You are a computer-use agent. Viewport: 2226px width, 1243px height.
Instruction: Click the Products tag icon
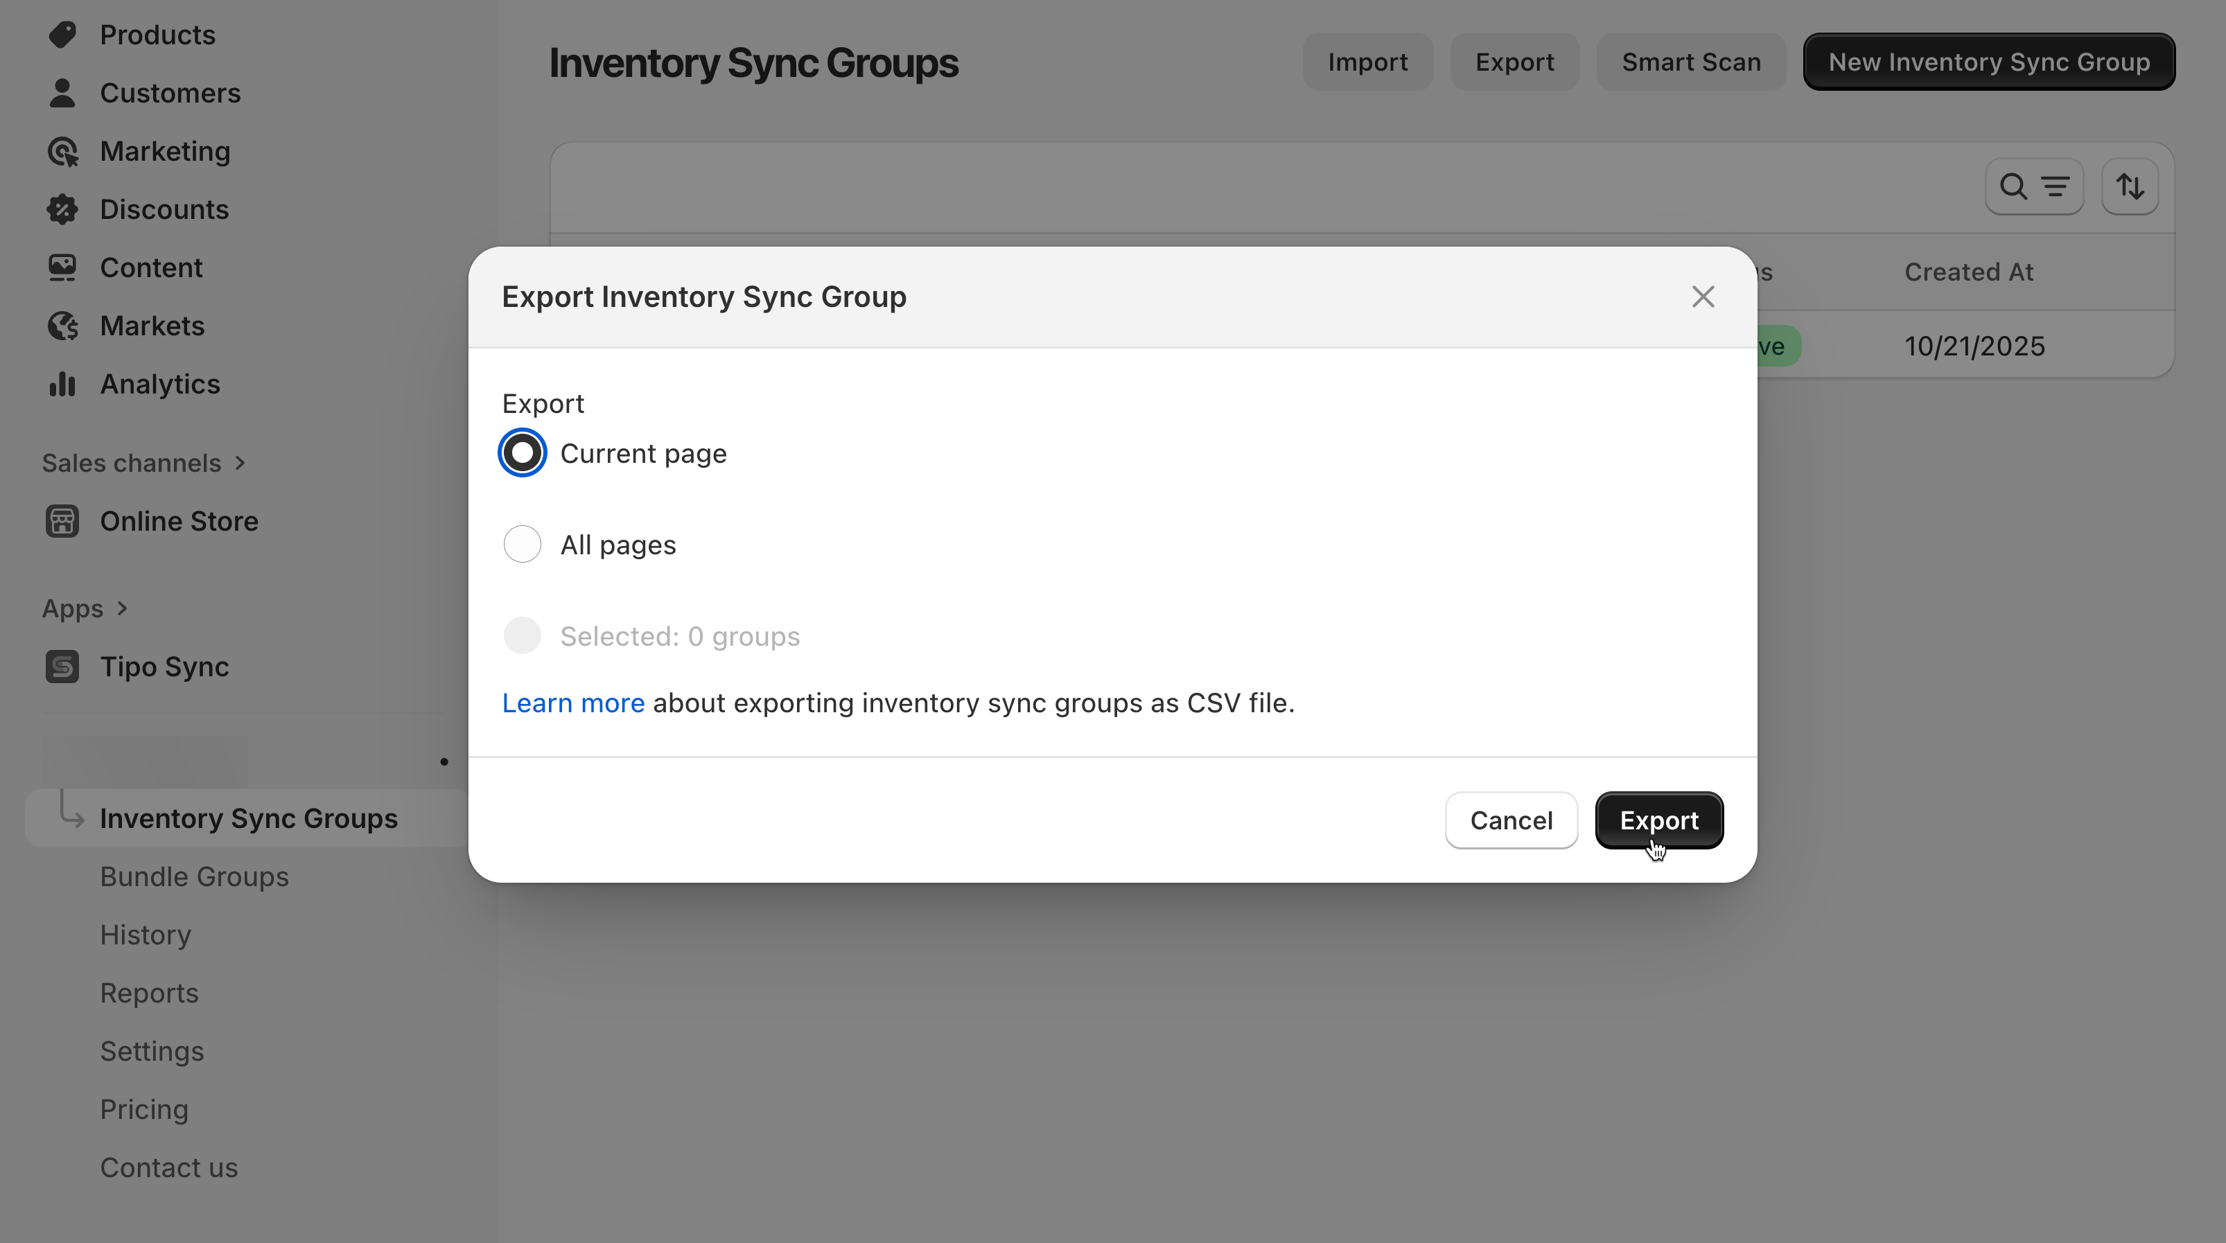click(x=62, y=35)
